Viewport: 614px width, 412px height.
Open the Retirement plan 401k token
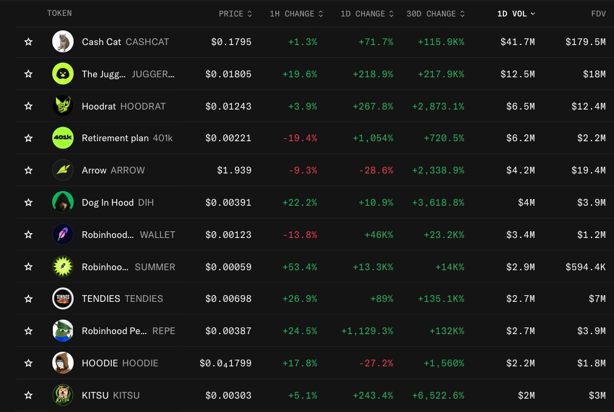127,138
